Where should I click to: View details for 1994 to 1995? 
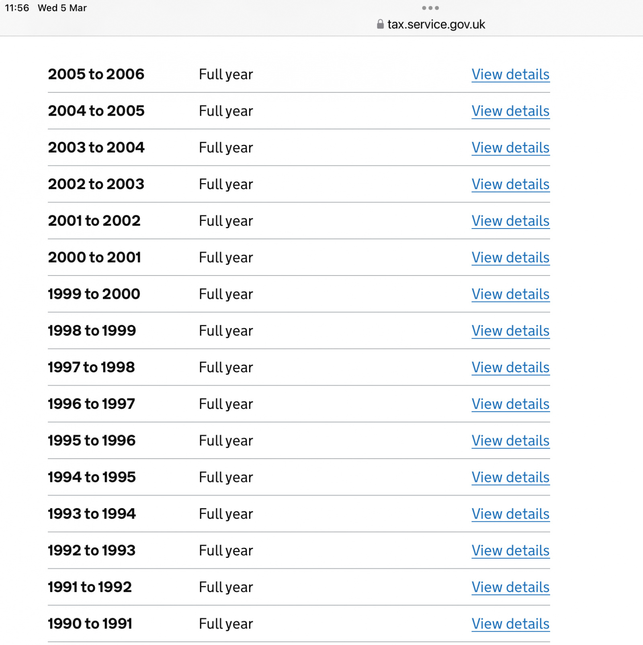(510, 477)
